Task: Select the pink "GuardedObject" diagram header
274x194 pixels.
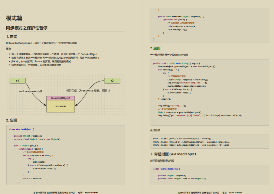Action: (x=60, y=98)
